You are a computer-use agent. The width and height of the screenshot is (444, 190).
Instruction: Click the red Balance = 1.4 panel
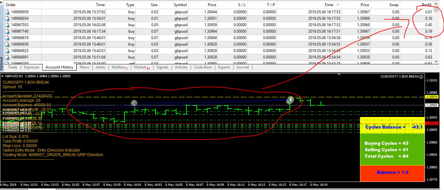click(392, 173)
